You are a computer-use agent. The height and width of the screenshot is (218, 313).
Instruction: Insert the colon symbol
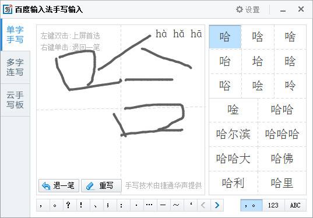click(123, 205)
